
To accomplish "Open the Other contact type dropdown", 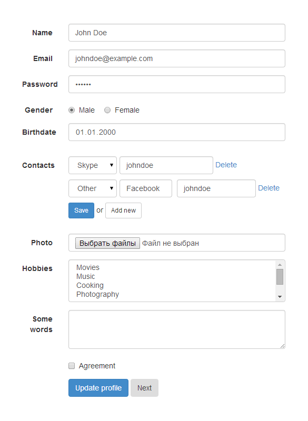I will point(93,188).
